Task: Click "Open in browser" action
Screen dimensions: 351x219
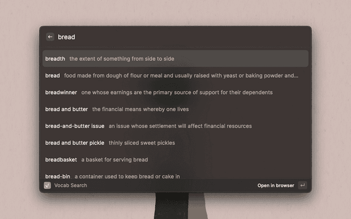Action: [276, 186]
